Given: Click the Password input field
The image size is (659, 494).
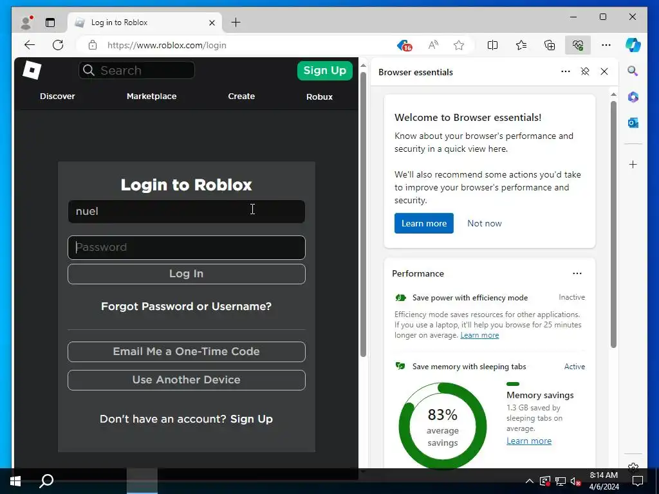Looking at the screenshot, I should [187, 248].
